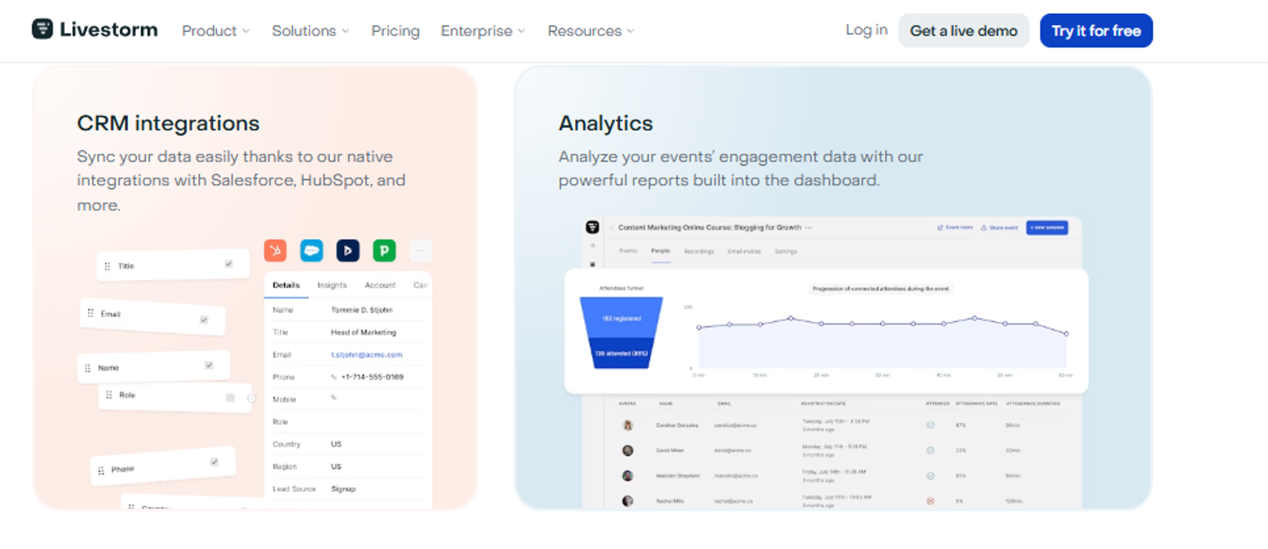The width and height of the screenshot is (1268, 549).
Task: Uncheck the Name field checkbox
Action: [209, 365]
